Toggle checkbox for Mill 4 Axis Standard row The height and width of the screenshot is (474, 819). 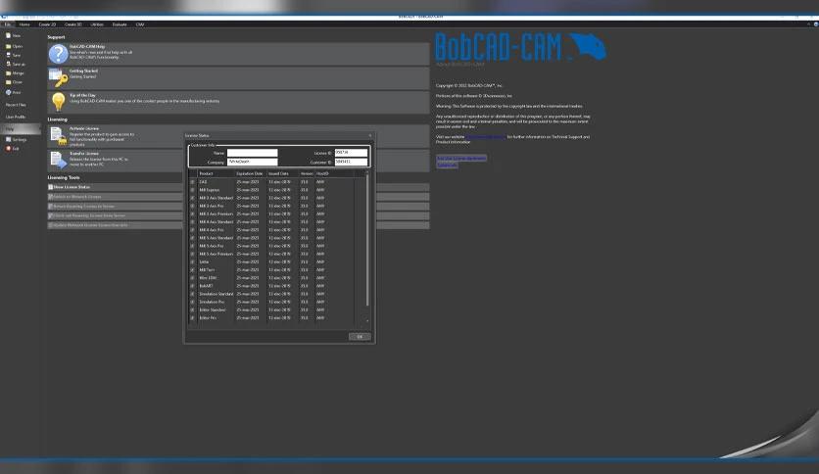pyautogui.click(x=192, y=222)
